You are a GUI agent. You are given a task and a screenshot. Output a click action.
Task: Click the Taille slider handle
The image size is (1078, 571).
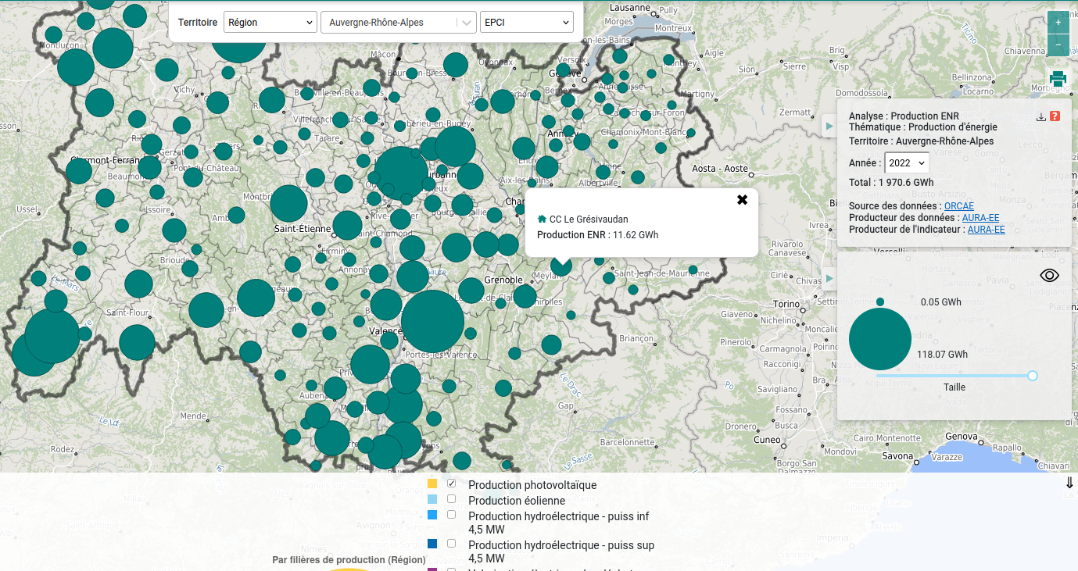1032,376
